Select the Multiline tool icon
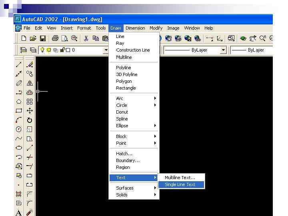Image resolution: width=288 pixels, height=216 pixels. coord(19,83)
